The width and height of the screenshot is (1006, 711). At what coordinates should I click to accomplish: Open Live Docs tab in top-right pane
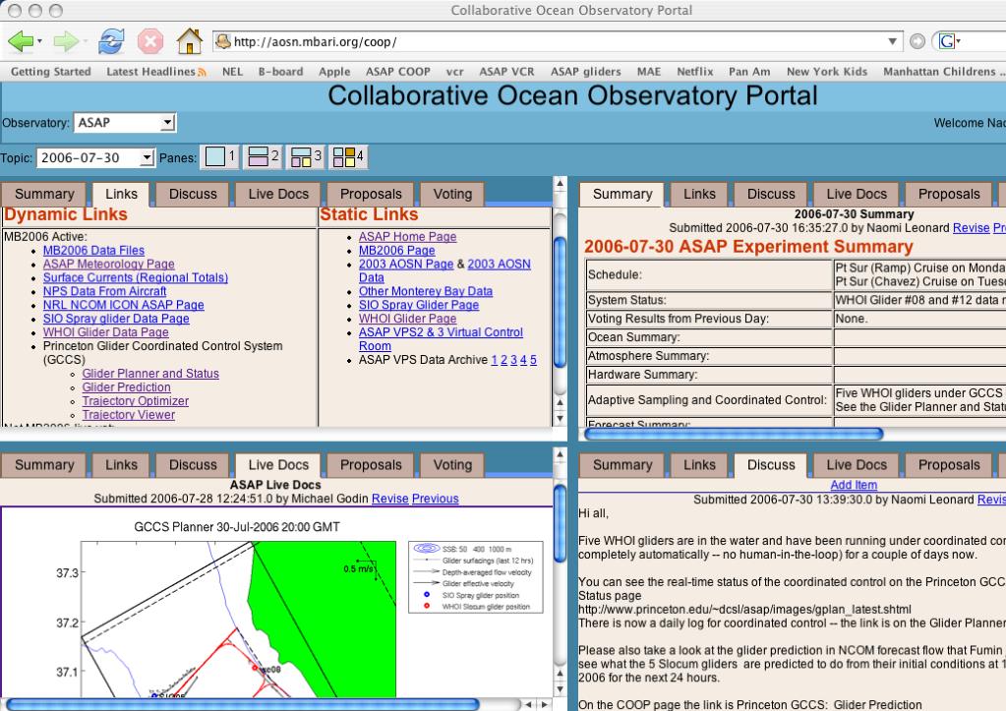857,195
